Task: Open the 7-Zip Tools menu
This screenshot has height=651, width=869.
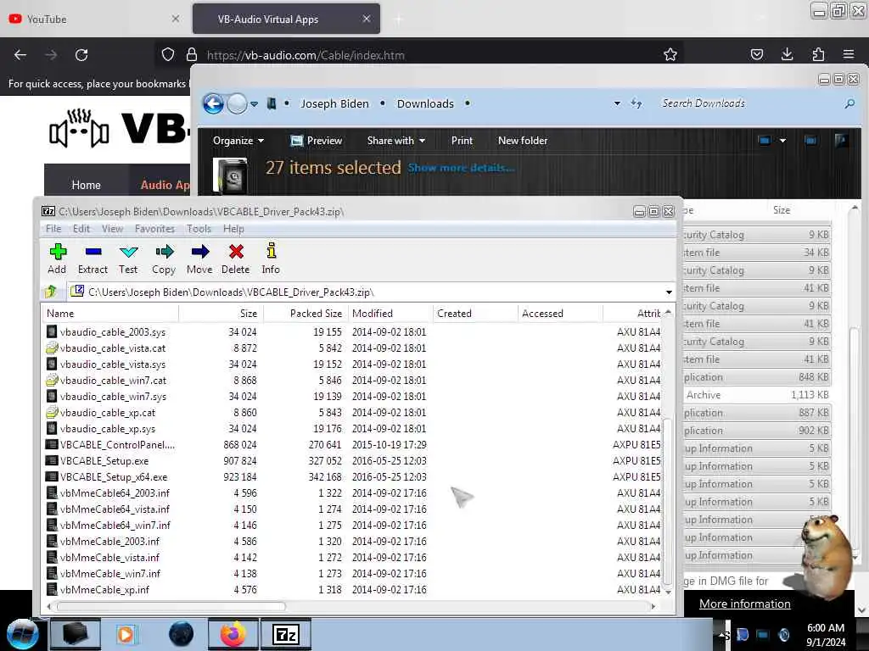Action: pyautogui.click(x=199, y=229)
